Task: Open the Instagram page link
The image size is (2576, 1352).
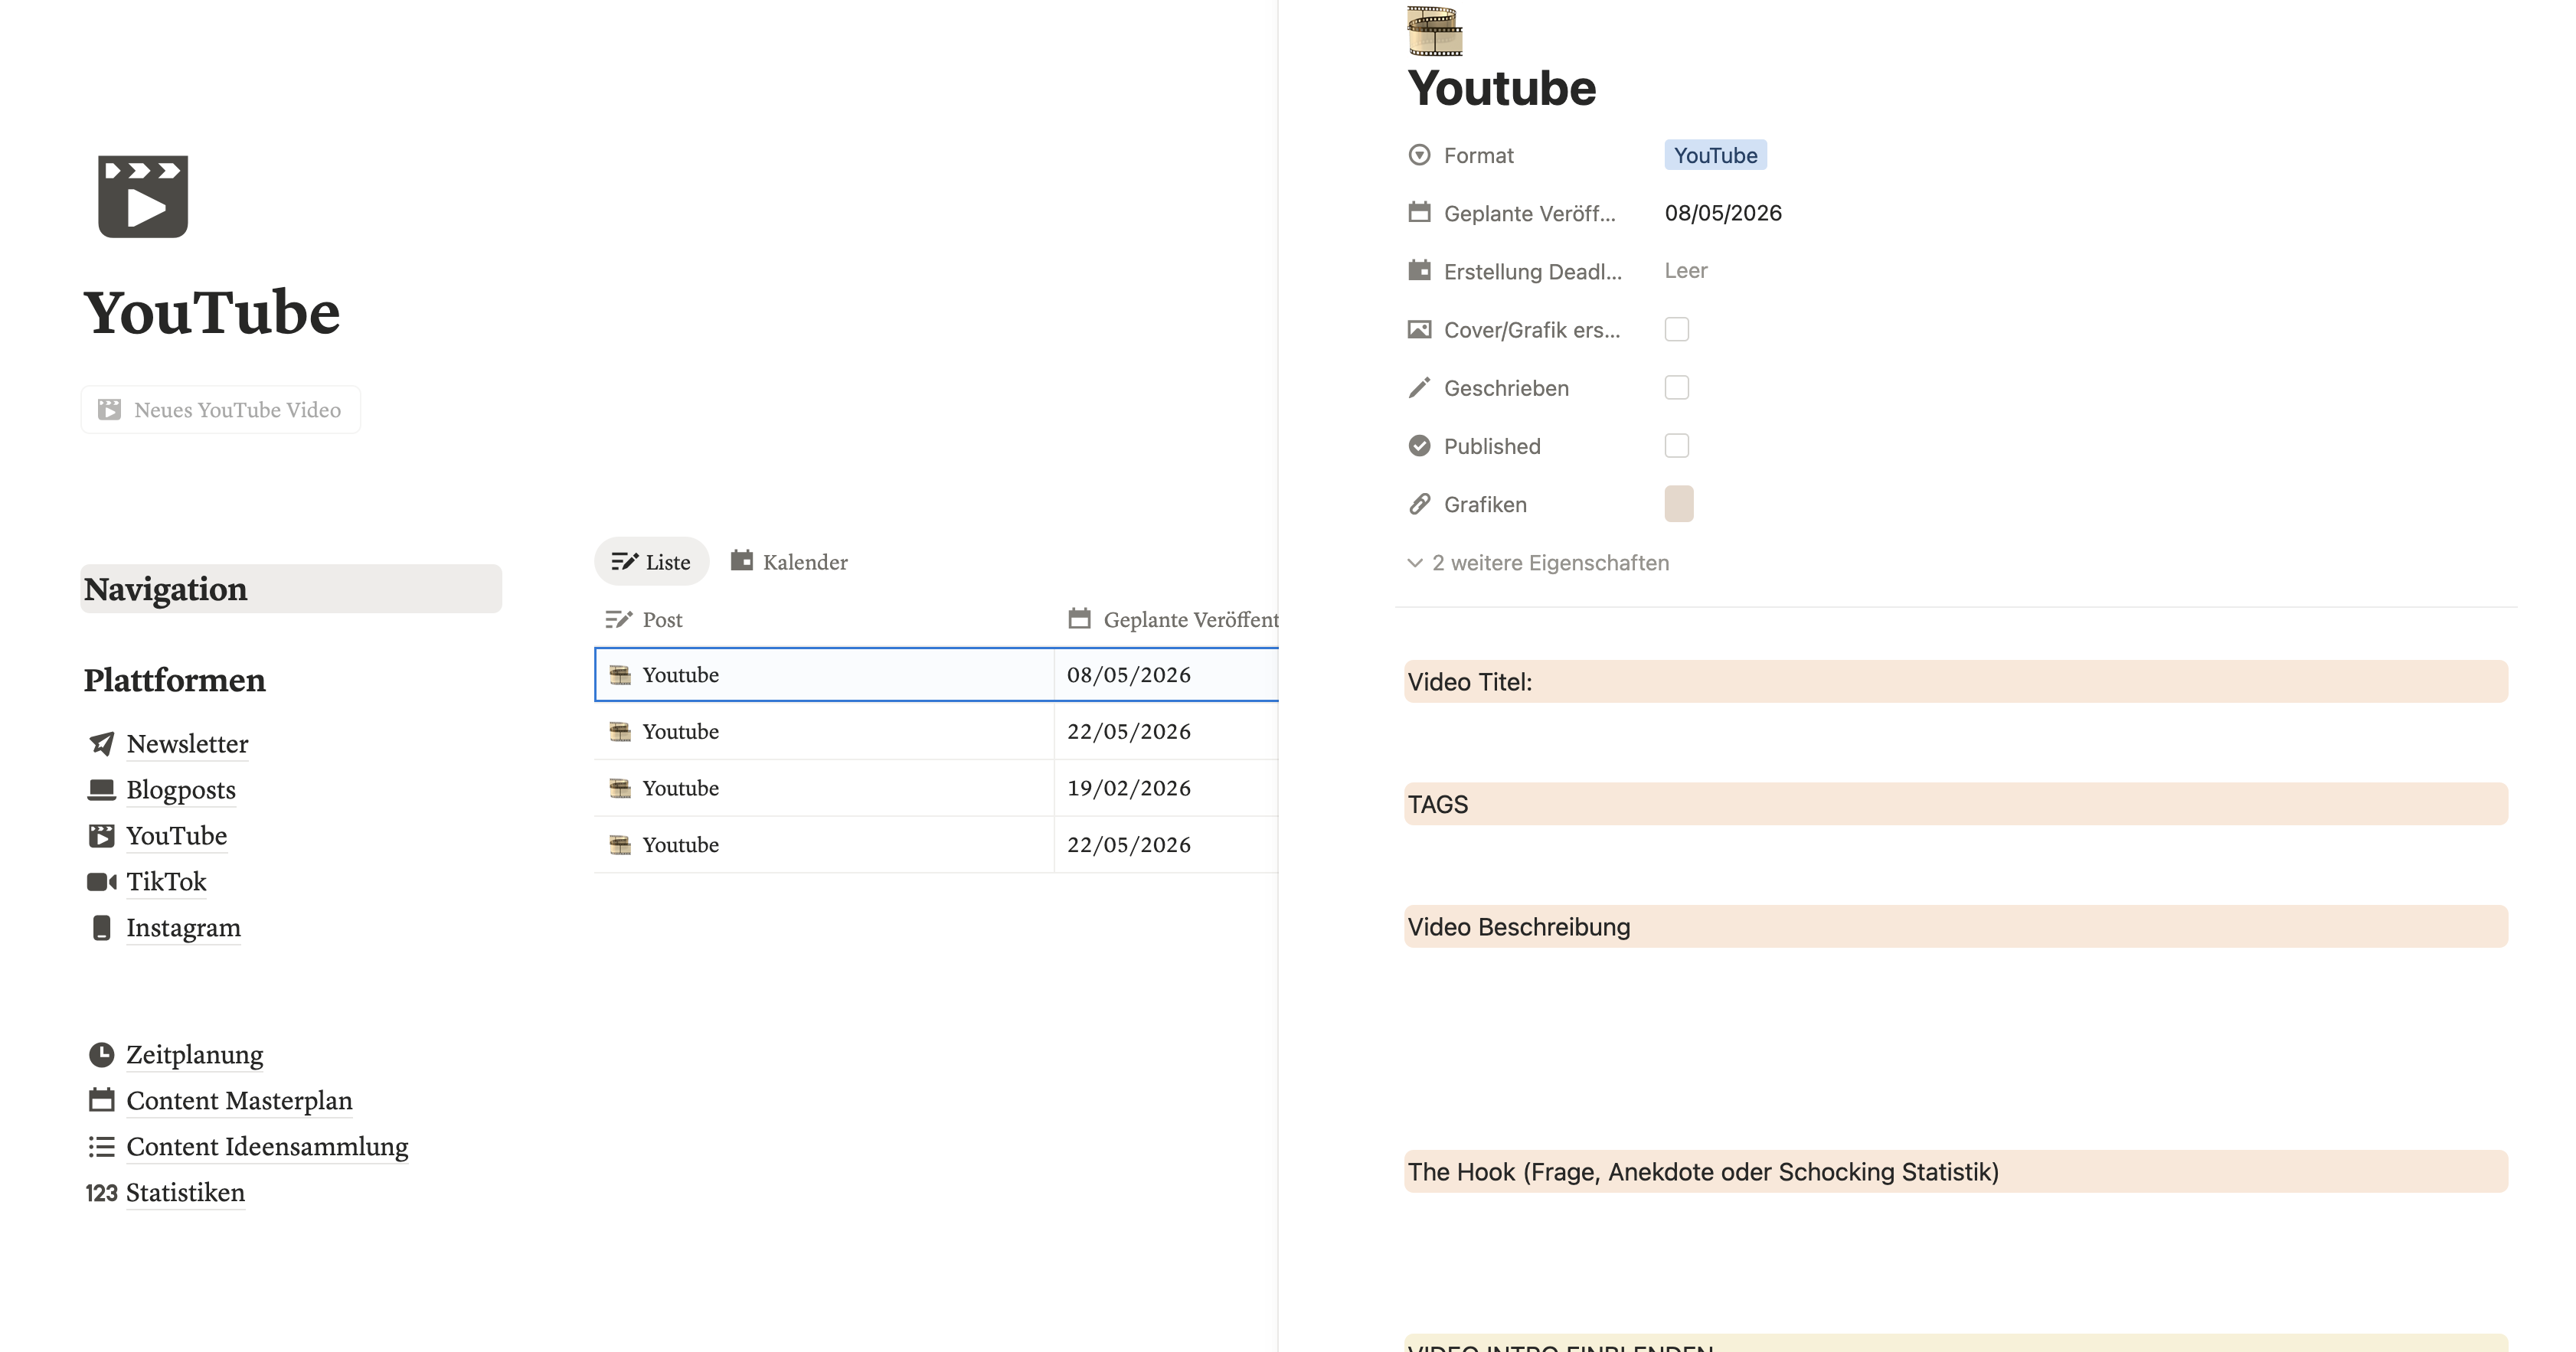Action: (x=183, y=928)
